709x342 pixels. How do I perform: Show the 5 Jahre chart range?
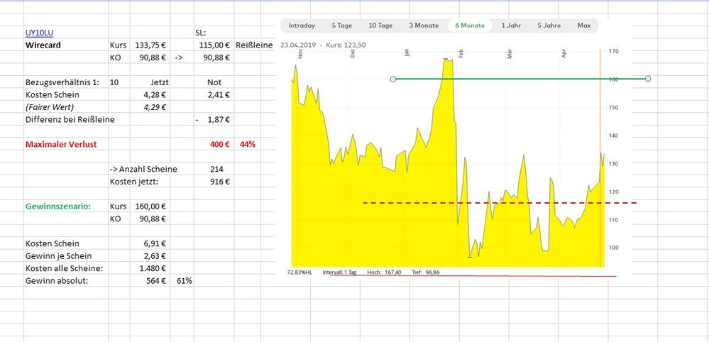pyautogui.click(x=549, y=26)
